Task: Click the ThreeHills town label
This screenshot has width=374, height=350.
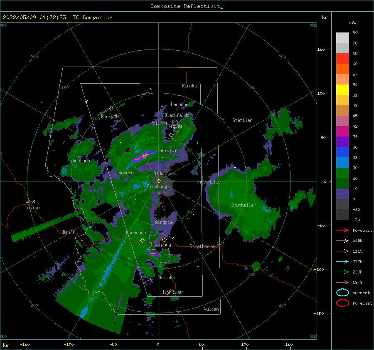Action: click(x=209, y=182)
